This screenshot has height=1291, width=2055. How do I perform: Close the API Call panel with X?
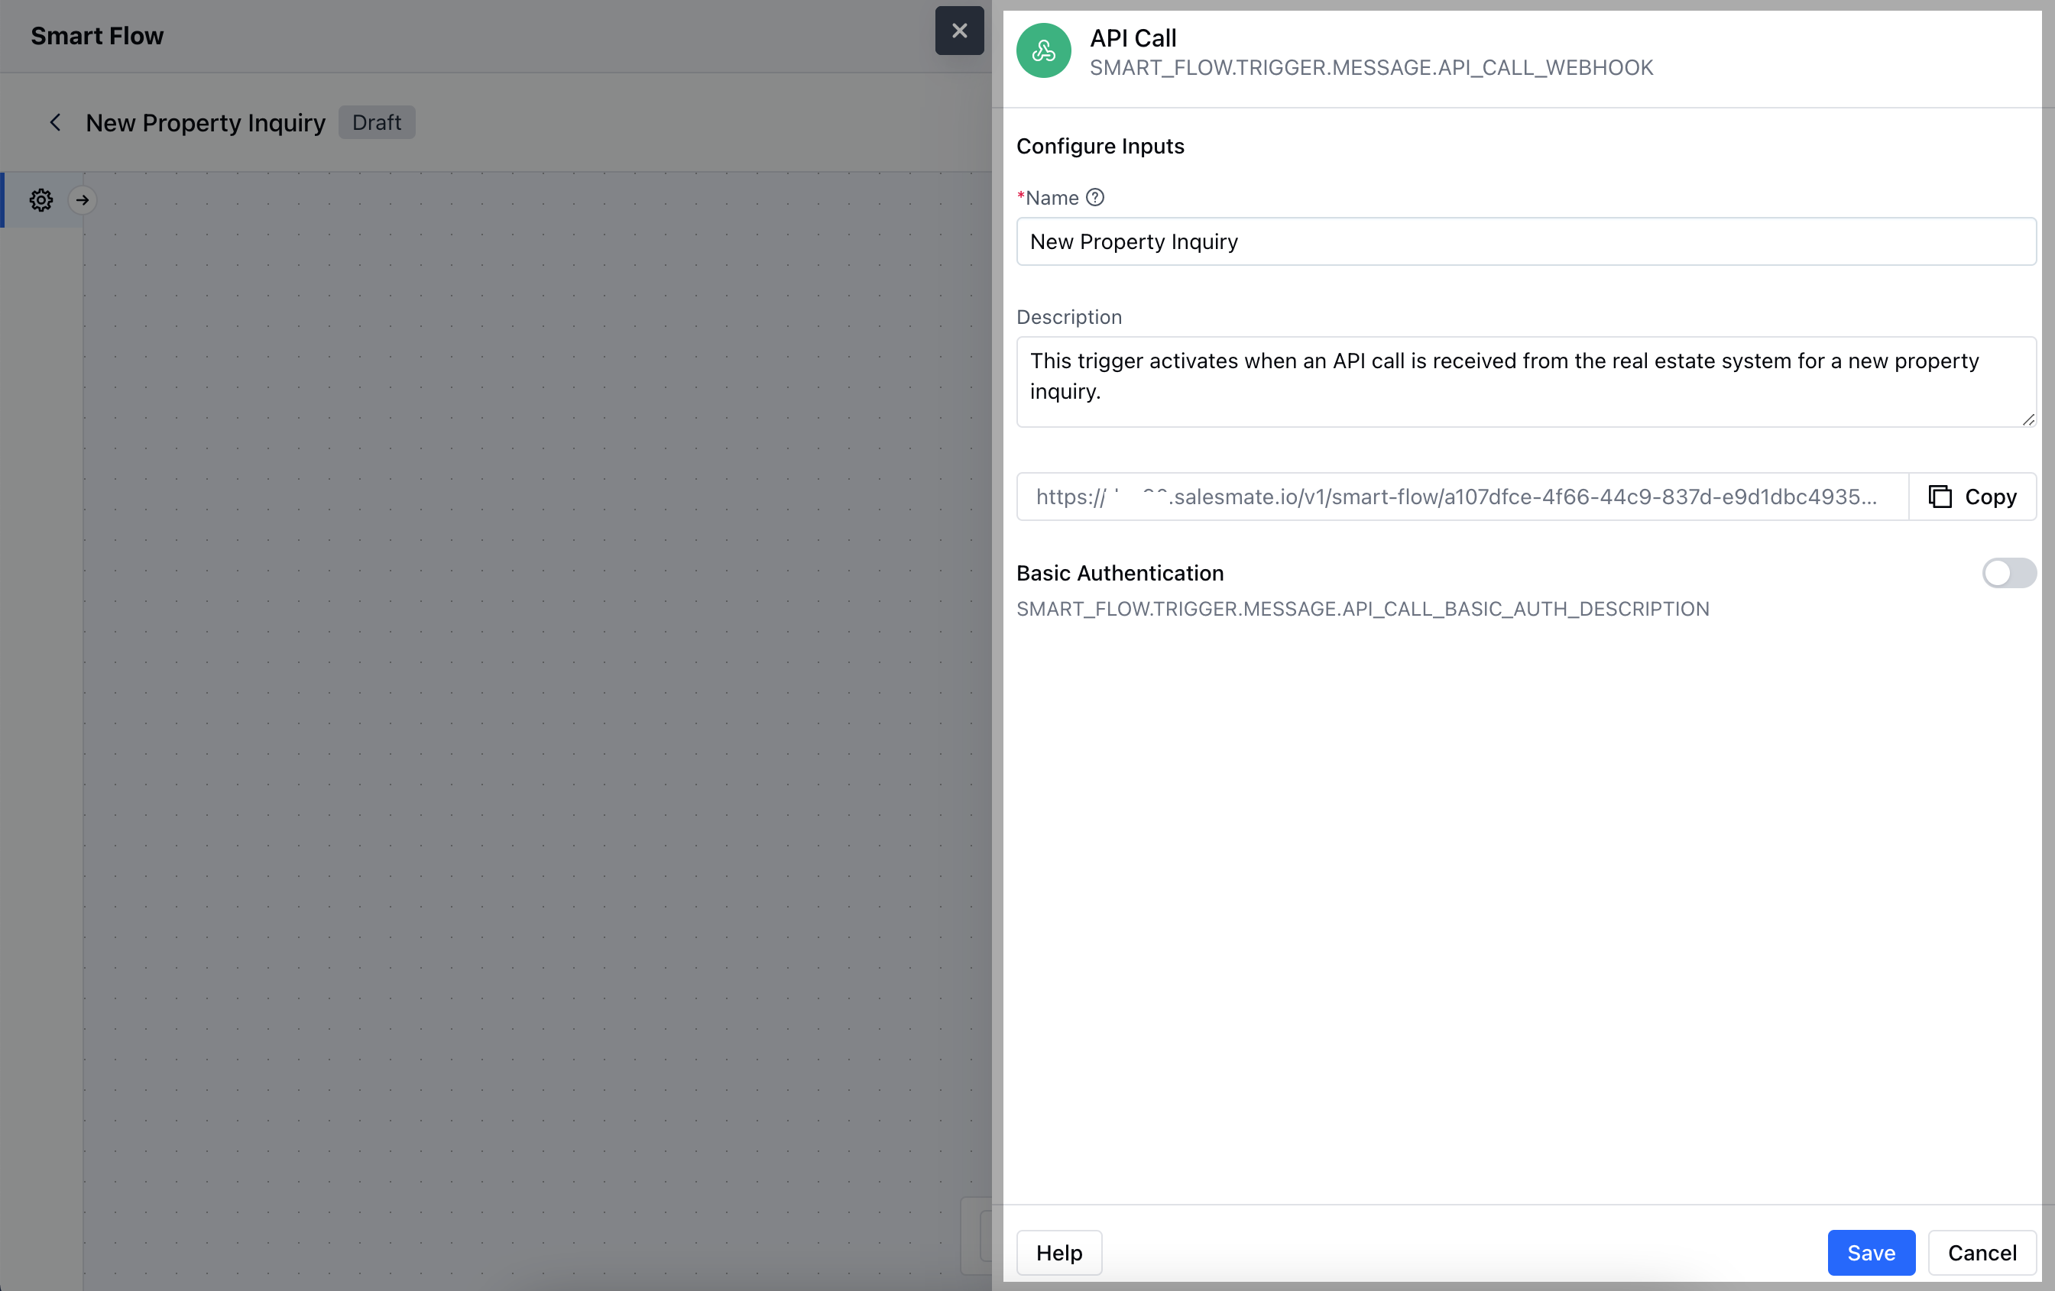(959, 31)
